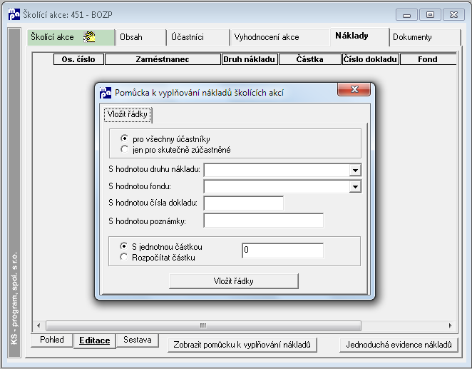
Task: Maximize the Školící akce window
Action: click(431, 15)
